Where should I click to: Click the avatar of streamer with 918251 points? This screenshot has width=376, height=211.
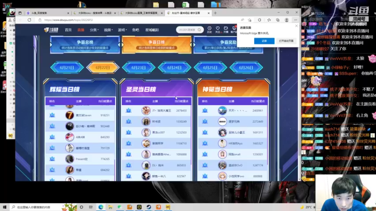[70, 115]
